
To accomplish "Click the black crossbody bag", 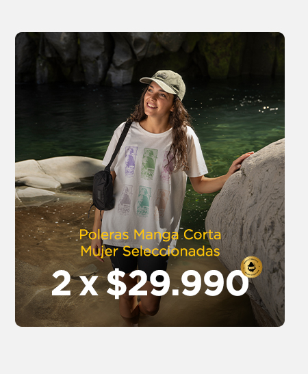I will pyautogui.click(x=103, y=190).
